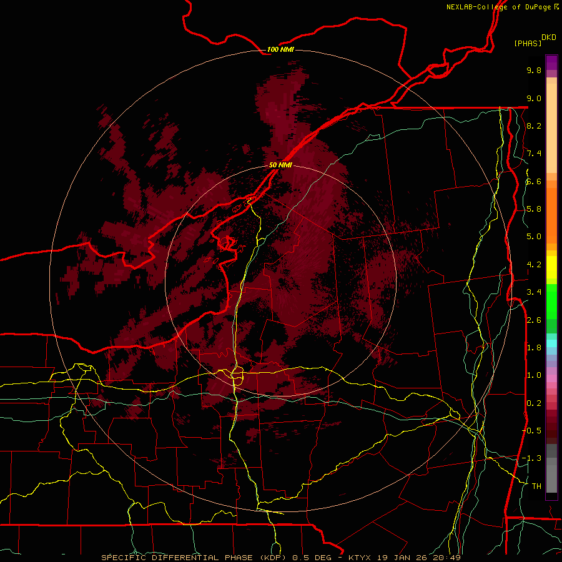Click the 5.0 scale value
Screen dimensions: 562x562
point(534,237)
